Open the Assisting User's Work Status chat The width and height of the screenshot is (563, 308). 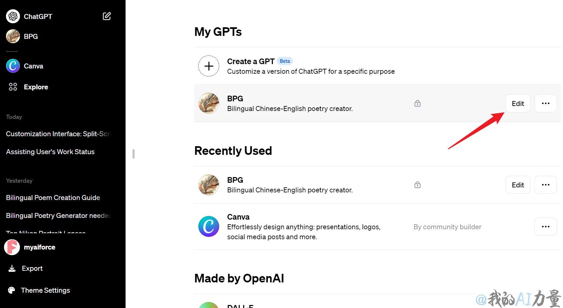click(x=50, y=152)
